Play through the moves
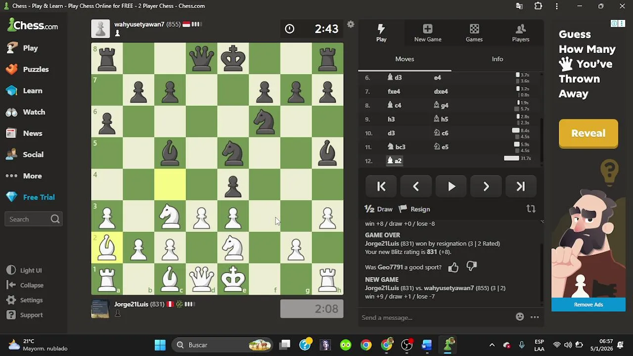 (x=452, y=186)
